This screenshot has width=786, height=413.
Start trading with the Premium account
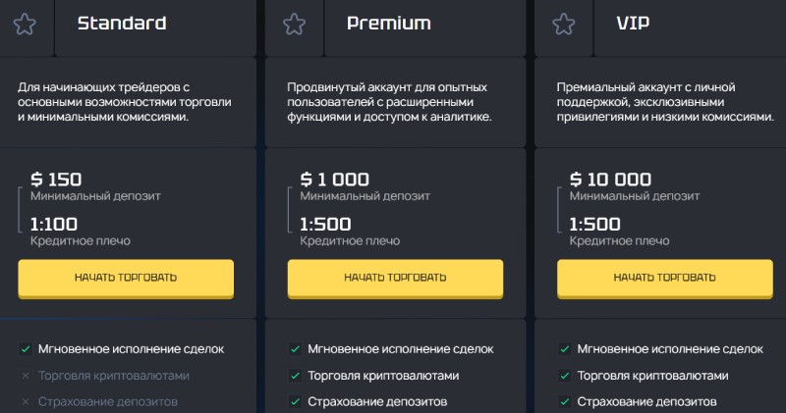(395, 278)
